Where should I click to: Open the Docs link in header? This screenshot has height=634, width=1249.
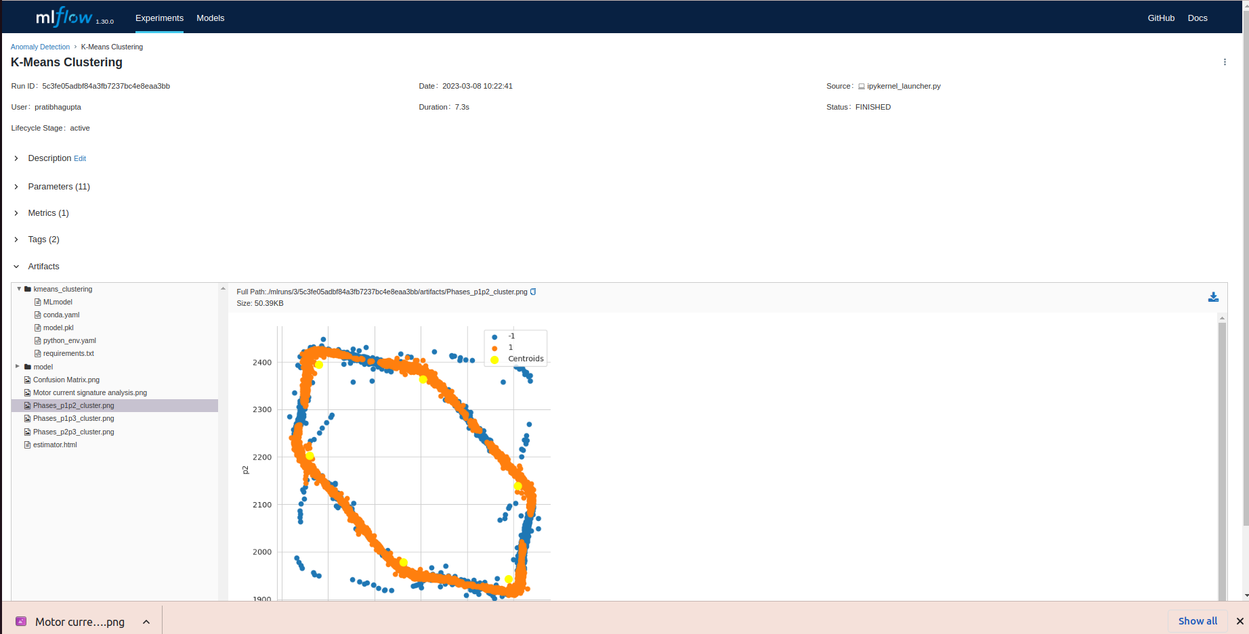(1198, 18)
